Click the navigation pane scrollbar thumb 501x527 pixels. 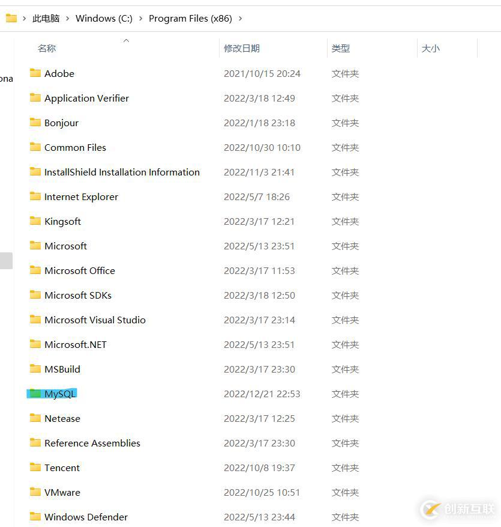[6, 261]
